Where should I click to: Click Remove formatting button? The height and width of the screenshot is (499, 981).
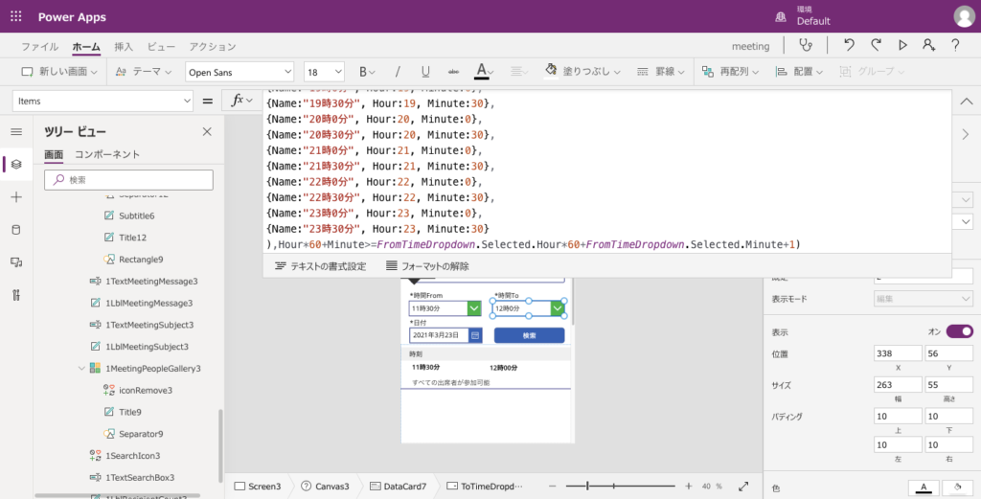[427, 265]
